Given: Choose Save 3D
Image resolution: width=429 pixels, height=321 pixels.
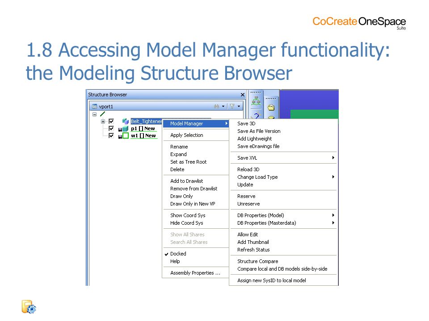Looking at the screenshot, I should click(283, 123).
